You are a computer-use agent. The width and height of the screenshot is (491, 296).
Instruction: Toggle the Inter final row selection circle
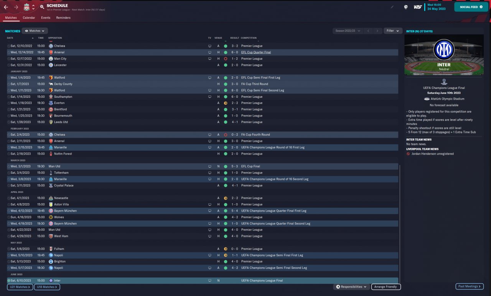coord(9,281)
